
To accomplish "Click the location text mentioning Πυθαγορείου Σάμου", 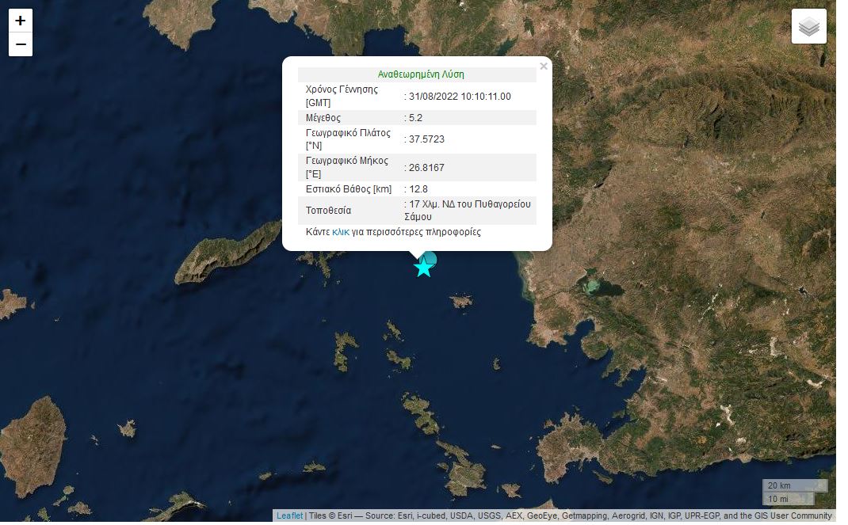I will [x=470, y=210].
